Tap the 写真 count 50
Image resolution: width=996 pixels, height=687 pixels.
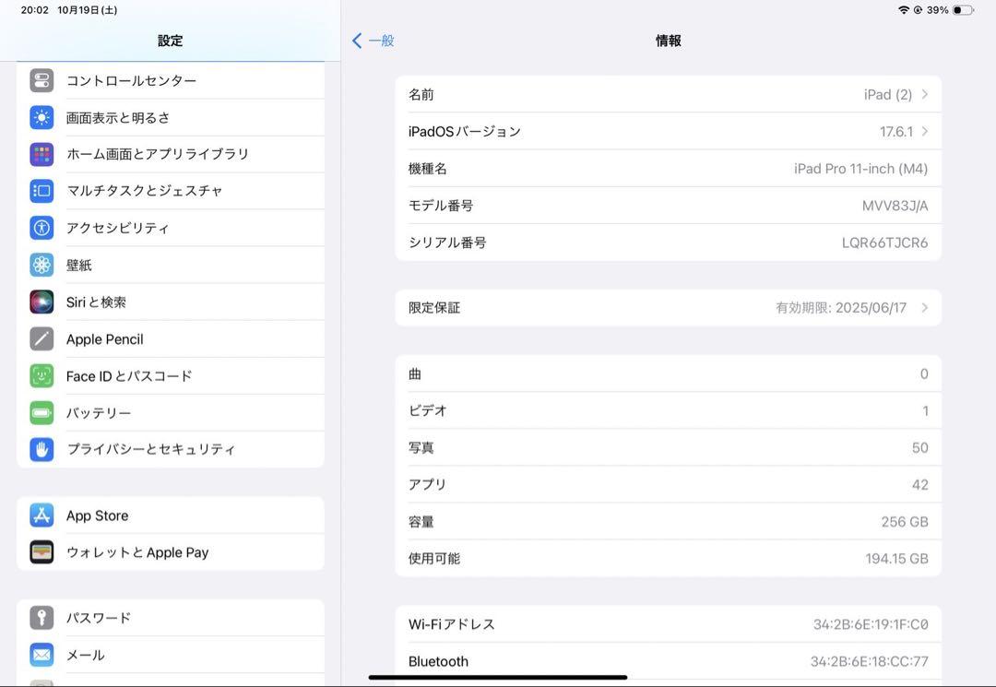919,447
